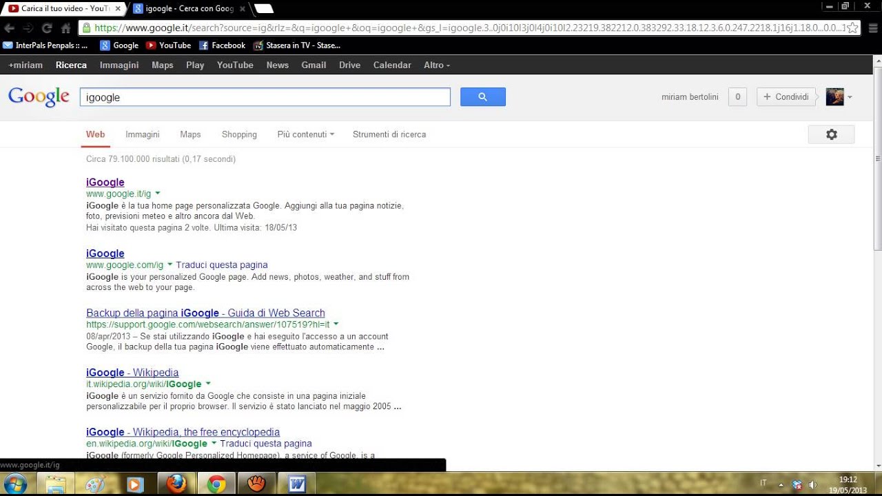Open Firefox from the taskbar

coord(176,484)
